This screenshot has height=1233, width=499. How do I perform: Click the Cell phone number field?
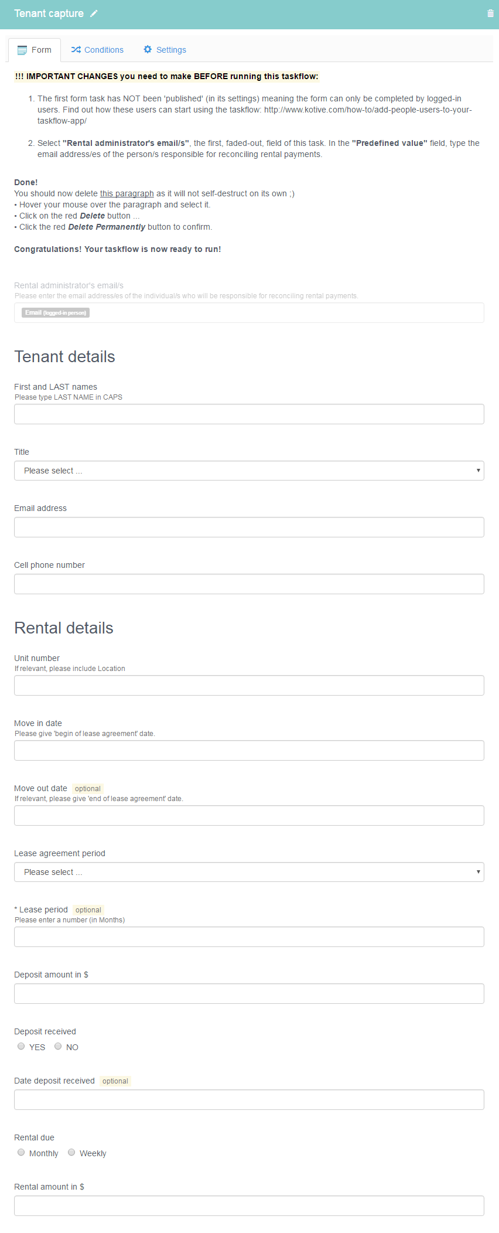[x=249, y=584]
